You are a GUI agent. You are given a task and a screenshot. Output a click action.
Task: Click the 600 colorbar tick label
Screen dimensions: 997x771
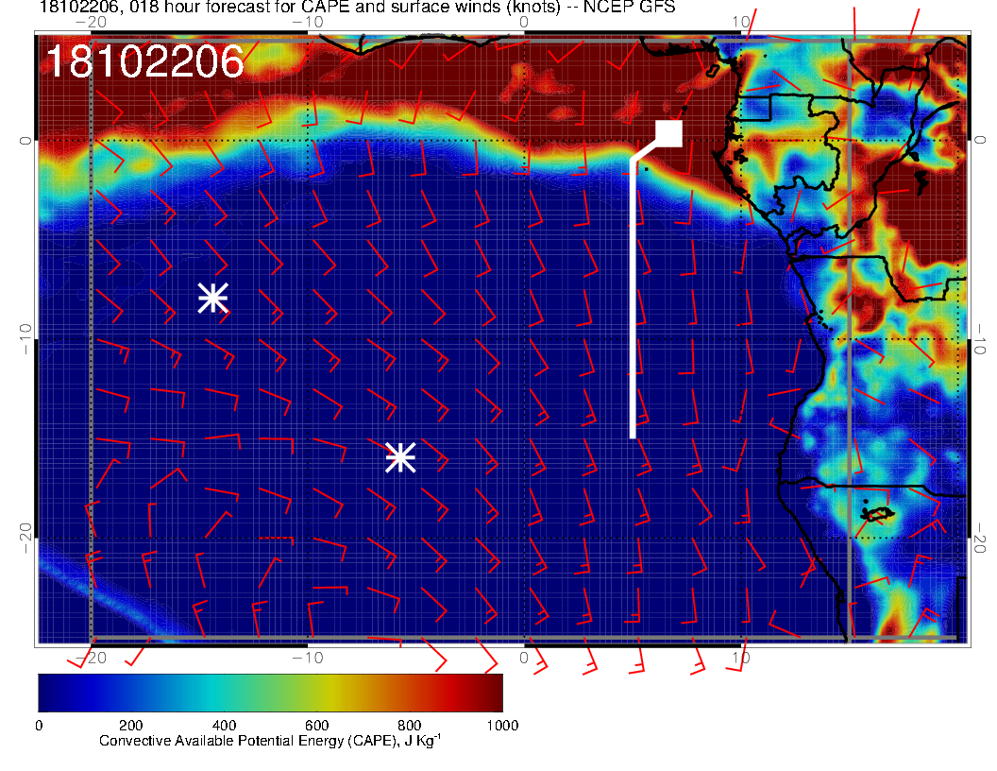[316, 725]
